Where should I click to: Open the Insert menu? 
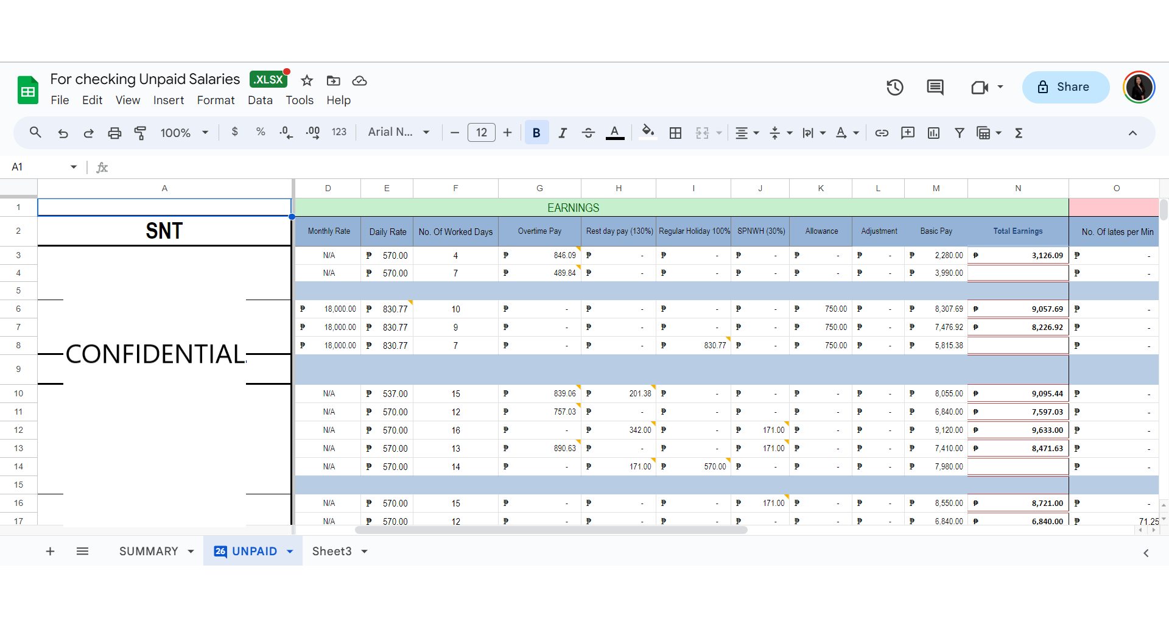click(x=169, y=100)
